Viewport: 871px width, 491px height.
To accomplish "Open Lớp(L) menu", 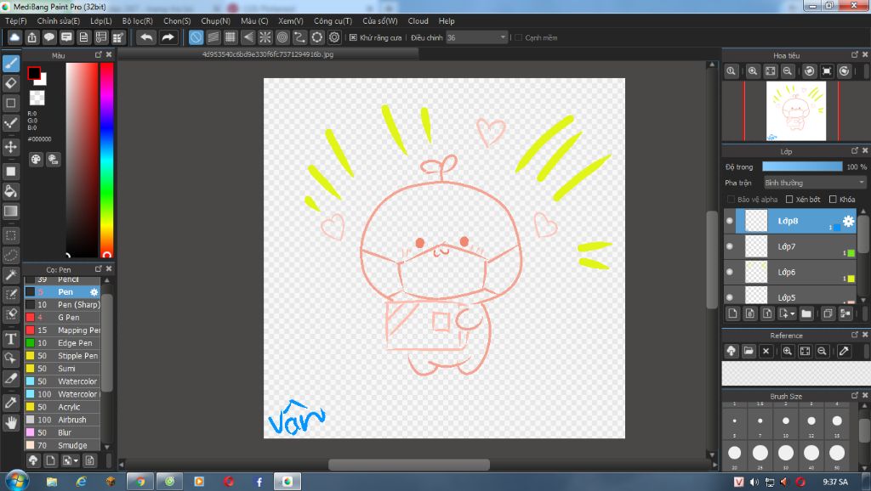I will [101, 21].
